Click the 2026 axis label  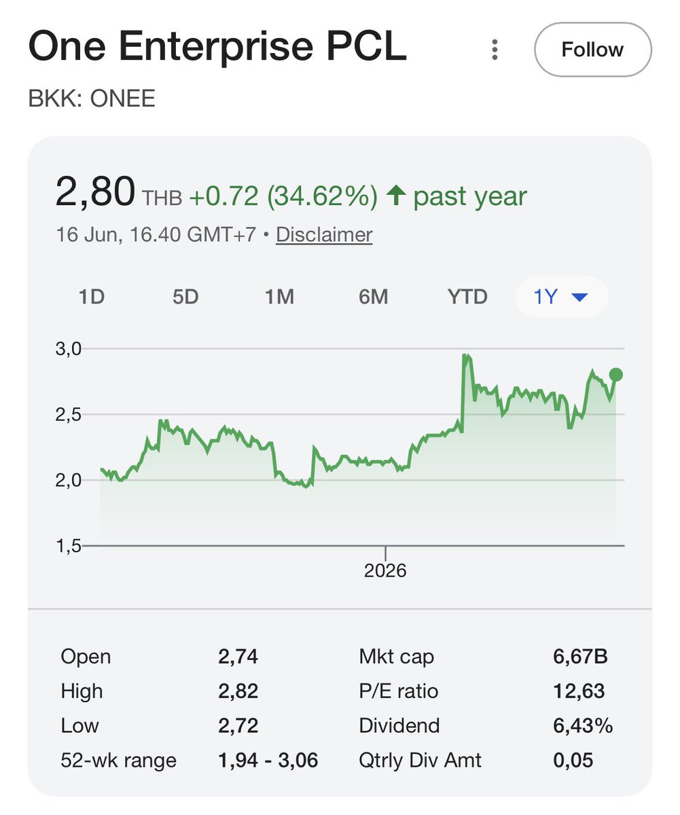(385, 570)
